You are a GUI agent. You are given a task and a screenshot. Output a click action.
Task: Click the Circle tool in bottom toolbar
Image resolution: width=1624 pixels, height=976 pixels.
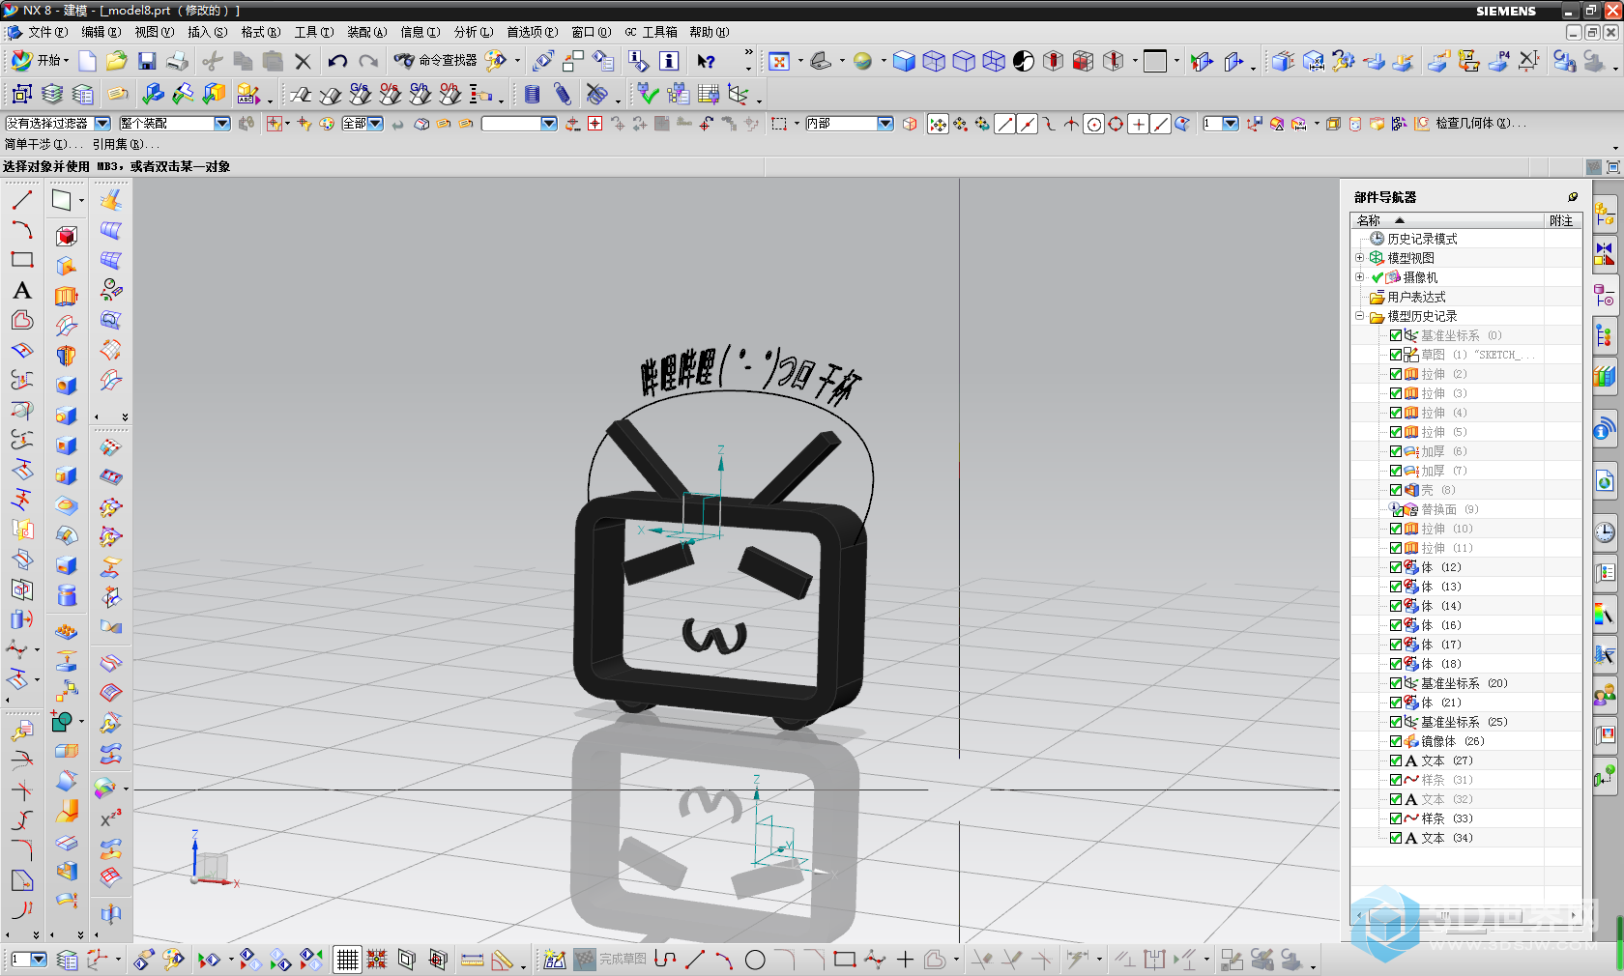click(755, 960)
